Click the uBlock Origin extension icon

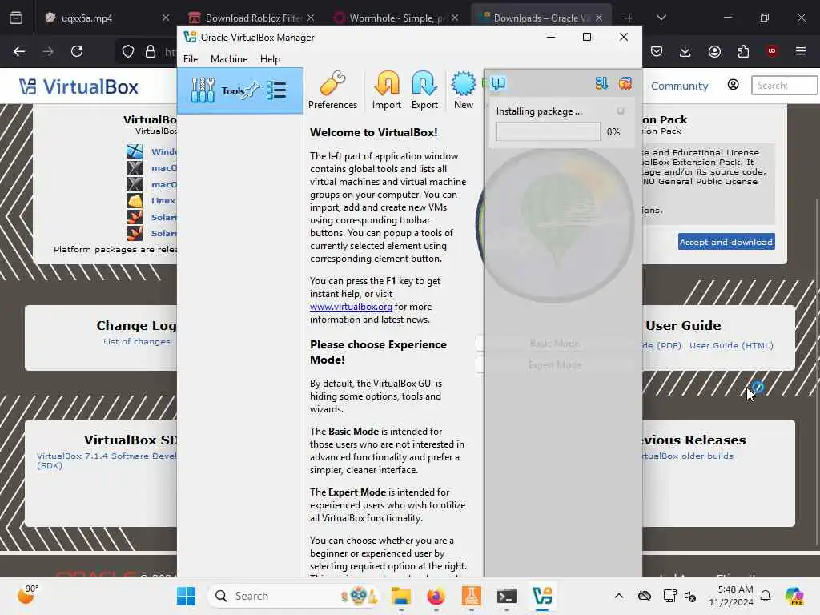click(772, 50)
